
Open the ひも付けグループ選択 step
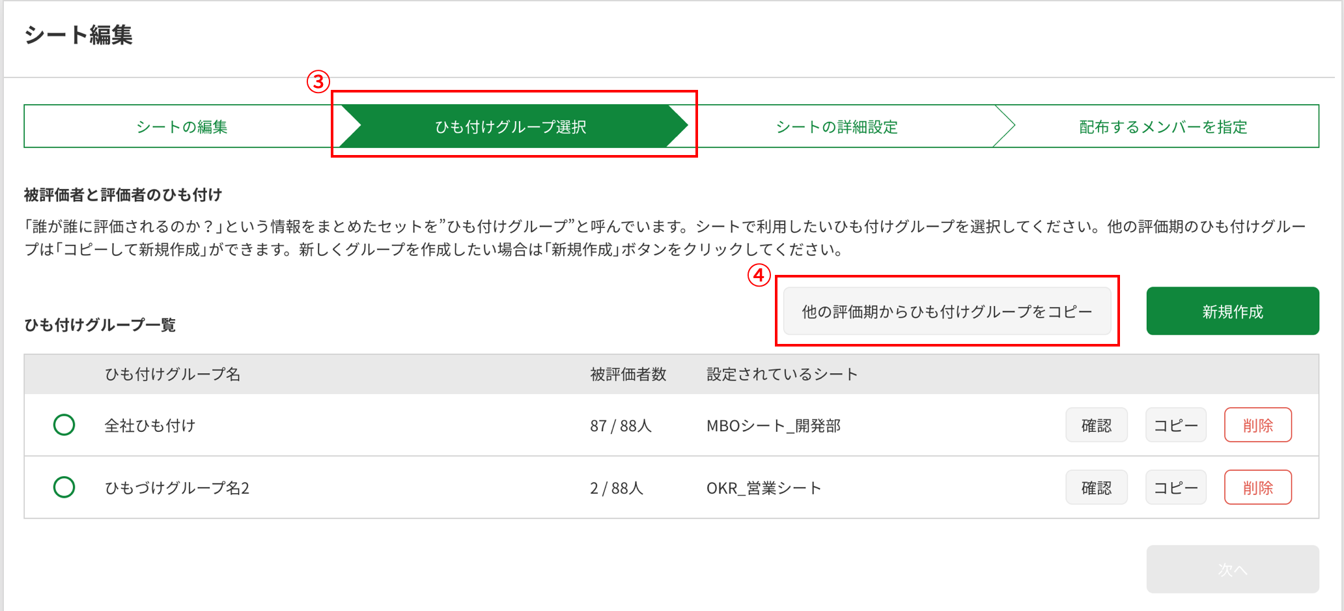(511, 126)
